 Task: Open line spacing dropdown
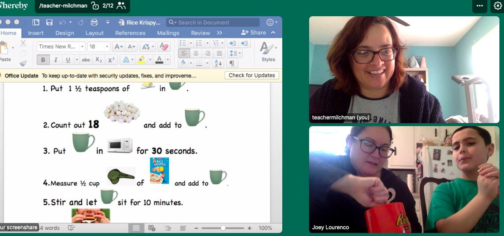[x=235, y=53]
